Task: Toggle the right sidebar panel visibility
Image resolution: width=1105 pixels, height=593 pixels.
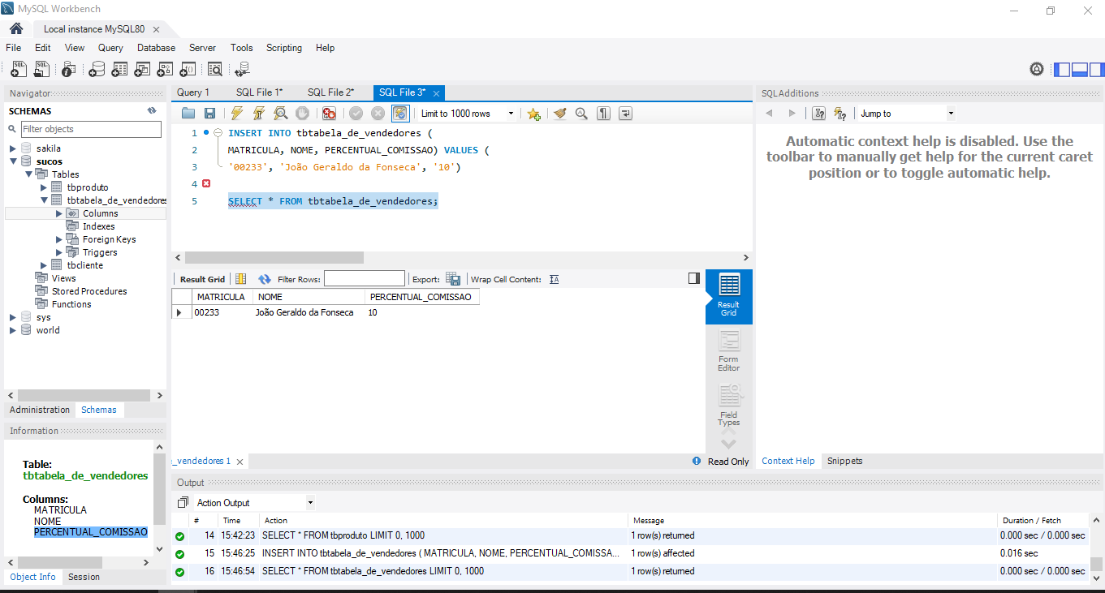Action: (x=1096, y=70)
